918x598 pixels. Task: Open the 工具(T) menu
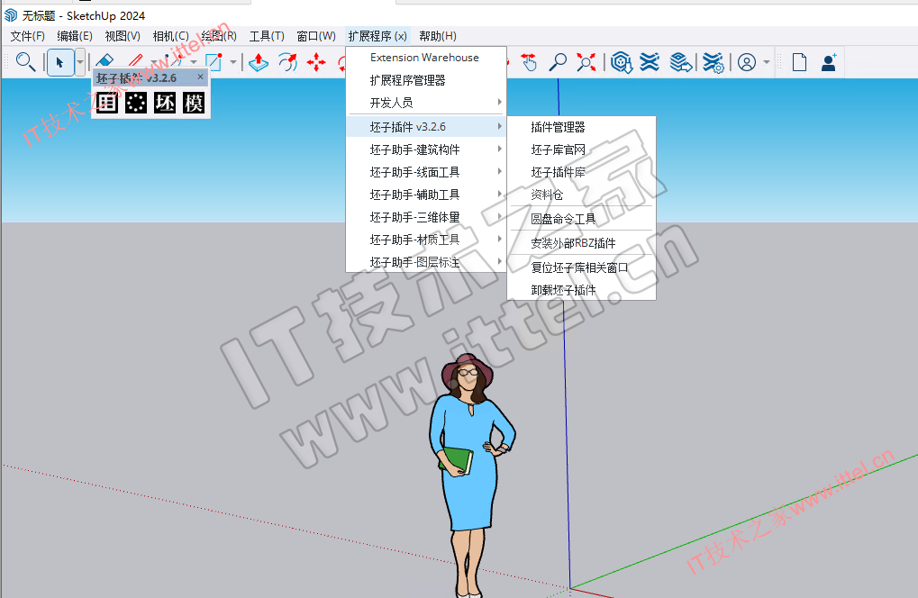[x=267, y=36]
